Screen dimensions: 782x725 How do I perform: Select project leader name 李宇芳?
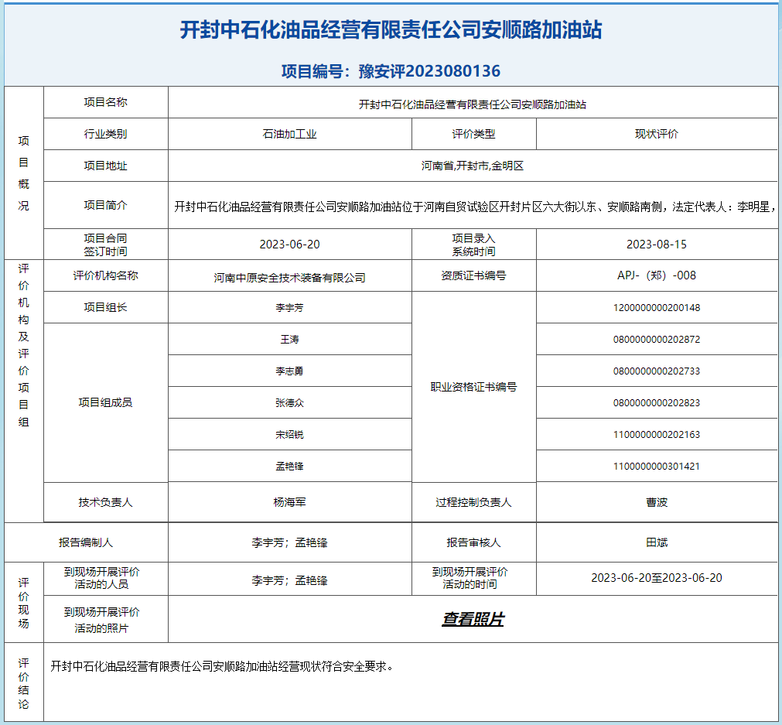[290, 308]
